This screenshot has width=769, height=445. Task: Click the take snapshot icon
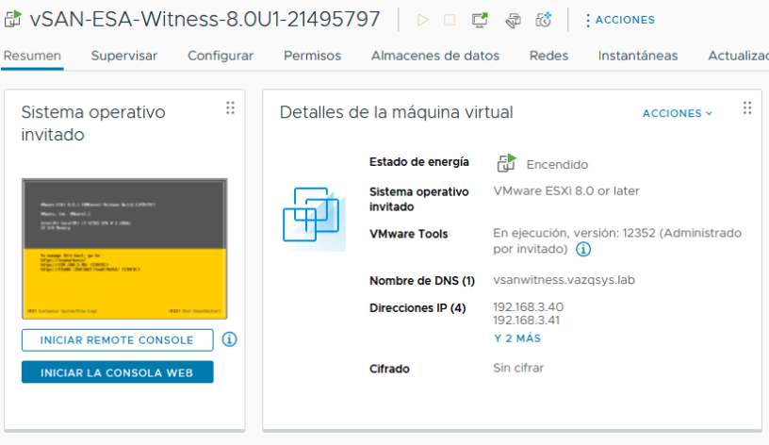(x=543, y=19)
